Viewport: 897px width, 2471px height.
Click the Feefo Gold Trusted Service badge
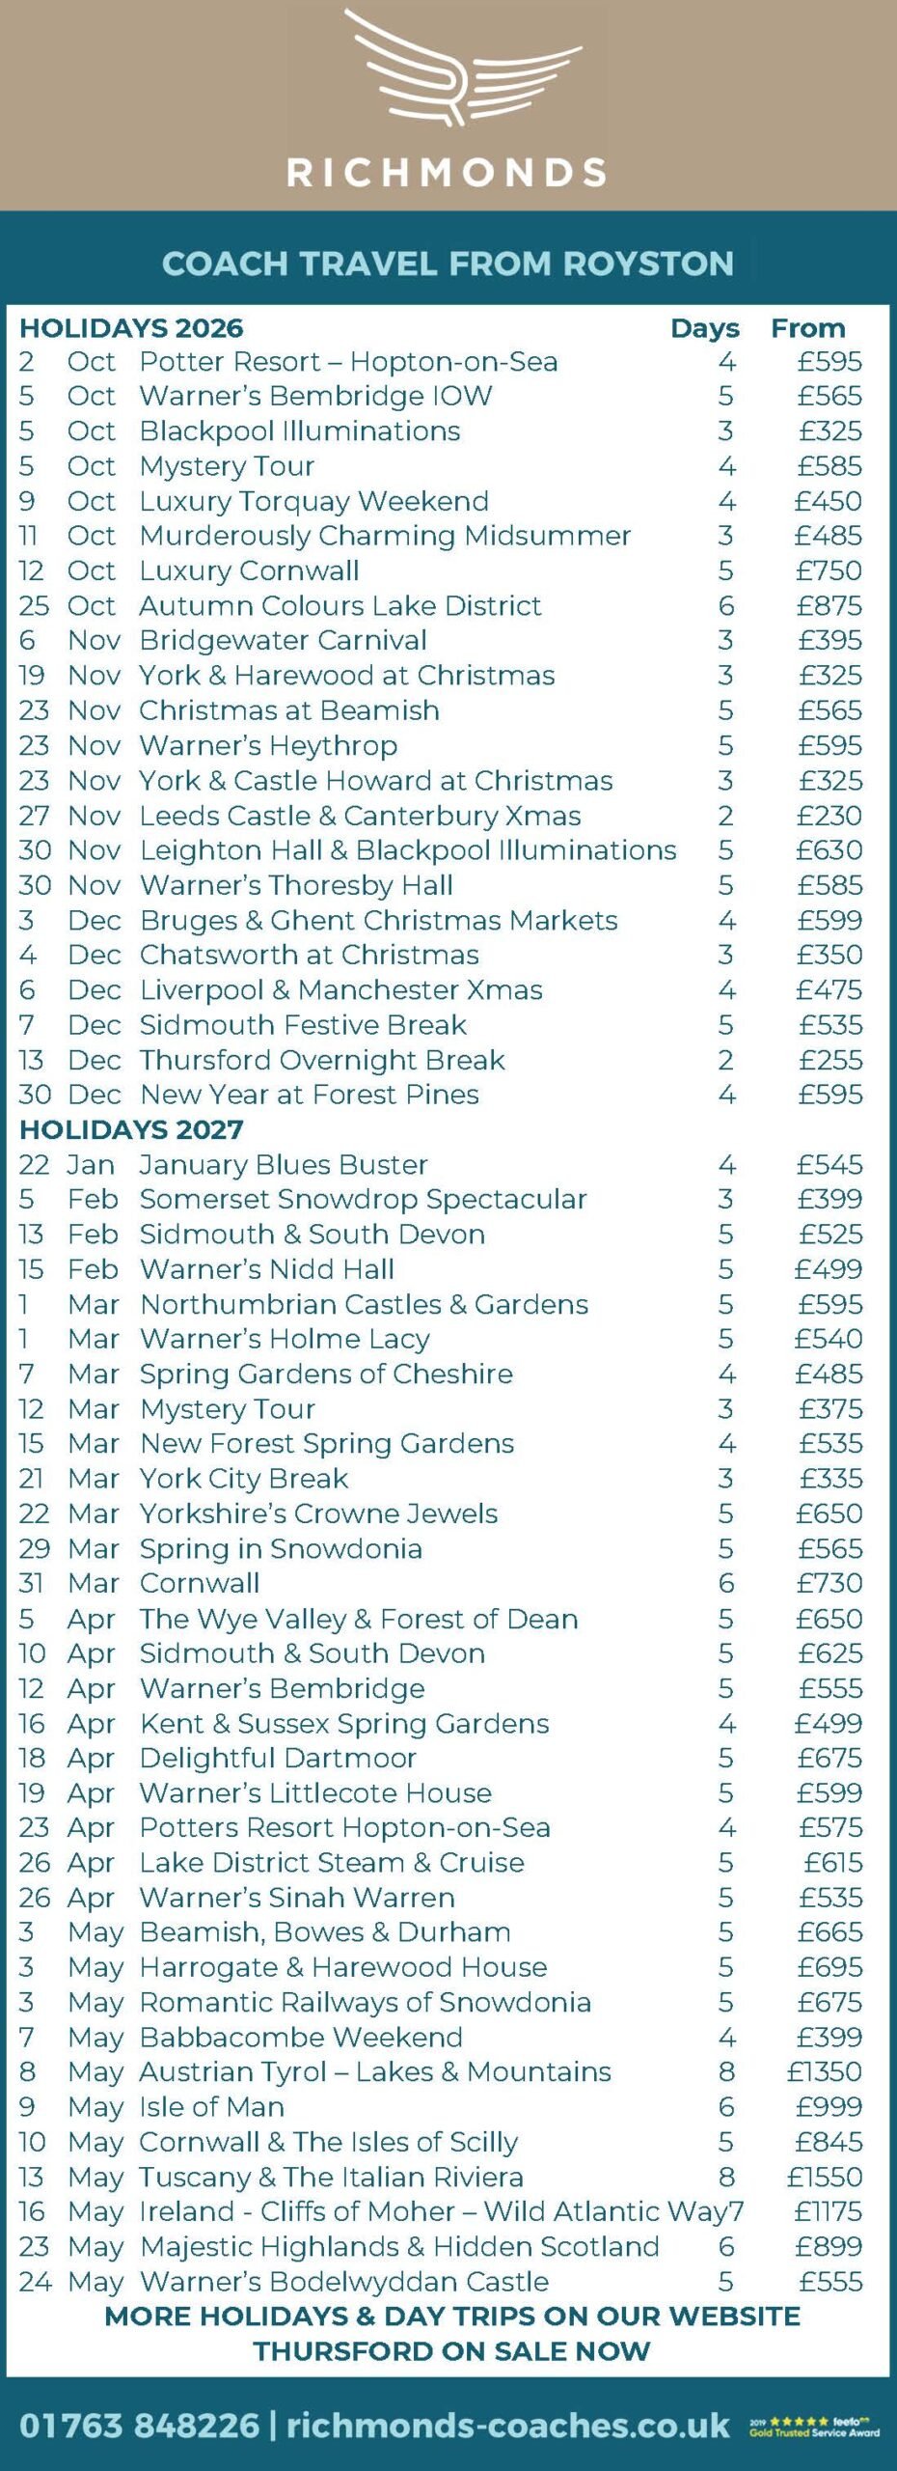[815, 2426]
